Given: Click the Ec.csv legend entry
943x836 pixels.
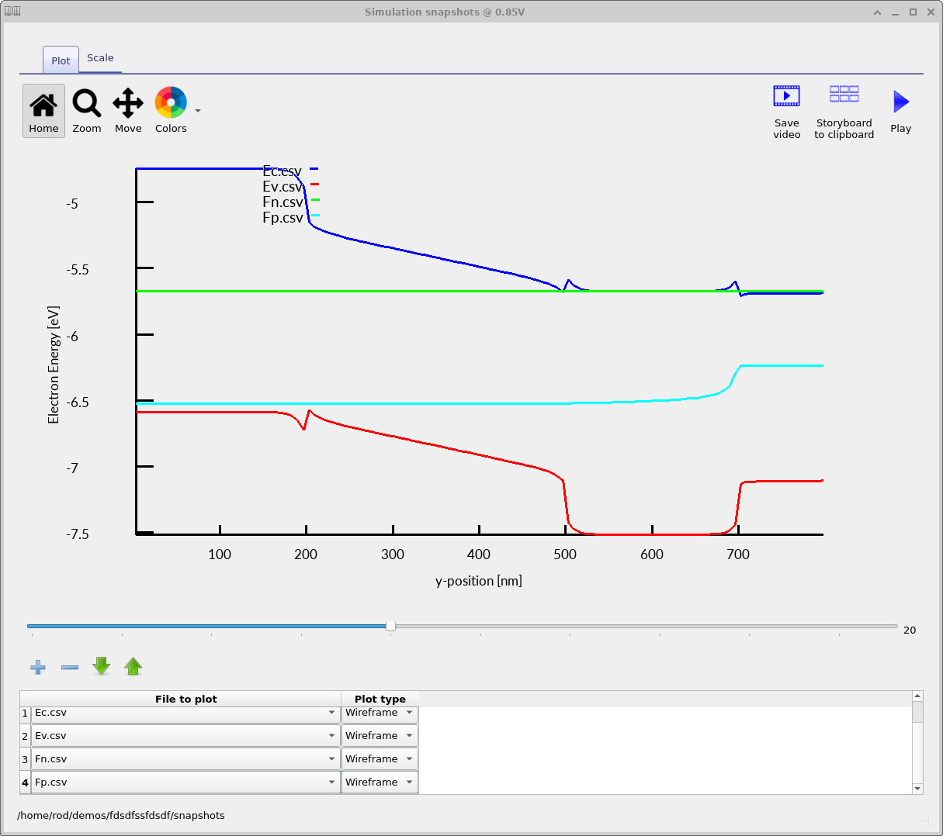Looking at the screenshot, I should [x=290, y=171].
